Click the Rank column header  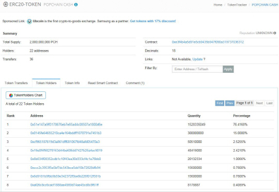tap(11, 116)
